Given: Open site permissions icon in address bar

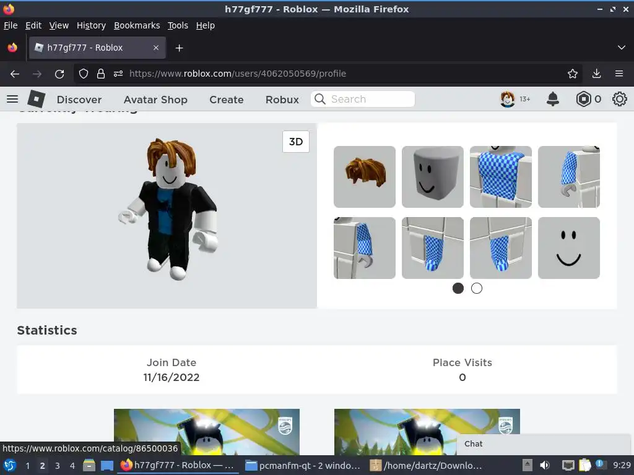Looking at the screenshot, I should 118,74.
